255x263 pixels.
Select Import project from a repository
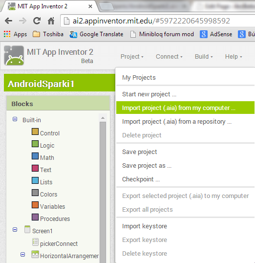tap(185, 121)
